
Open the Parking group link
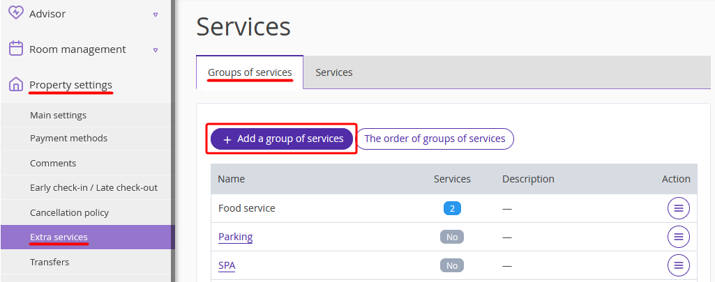point(235,237)
